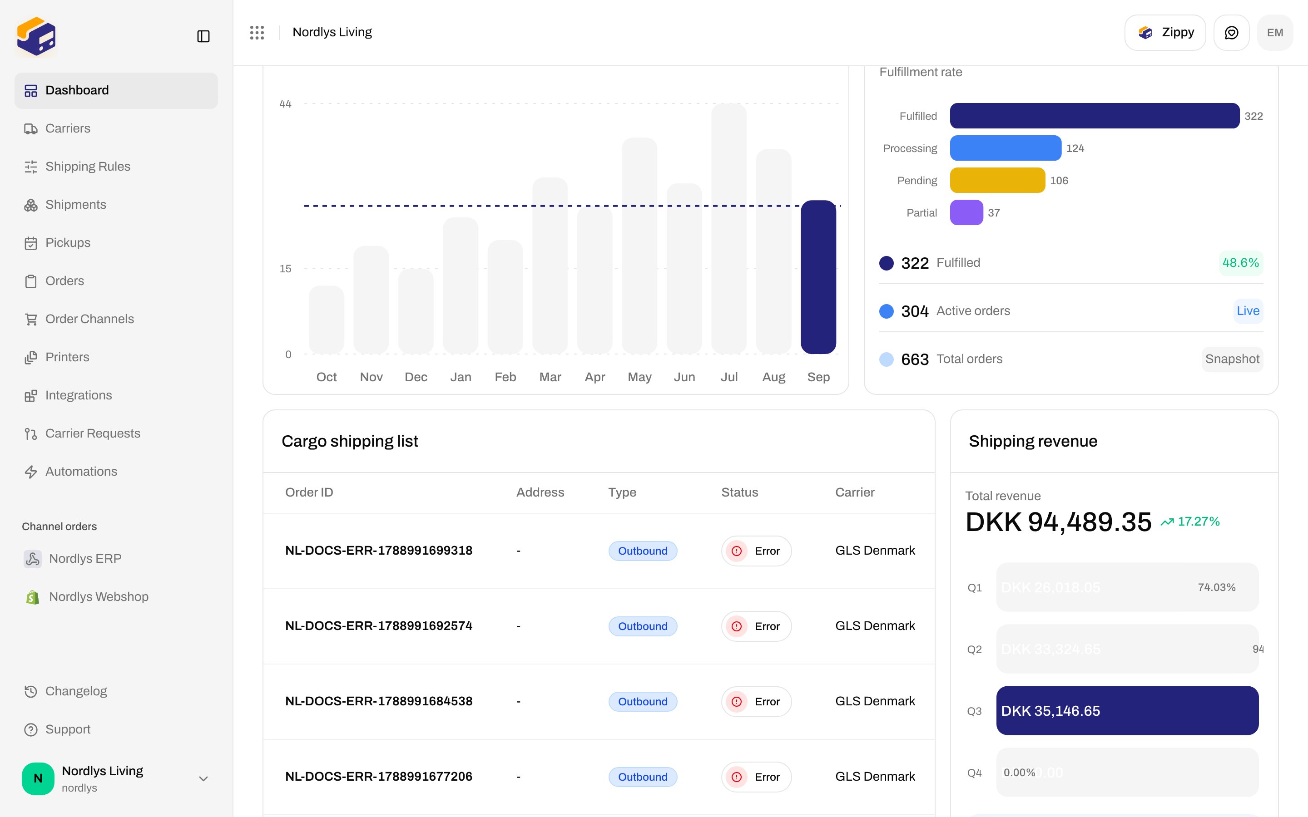The image size is (1308, 817).
Task: Click the Status column header
Action: (x=739, y=492)
